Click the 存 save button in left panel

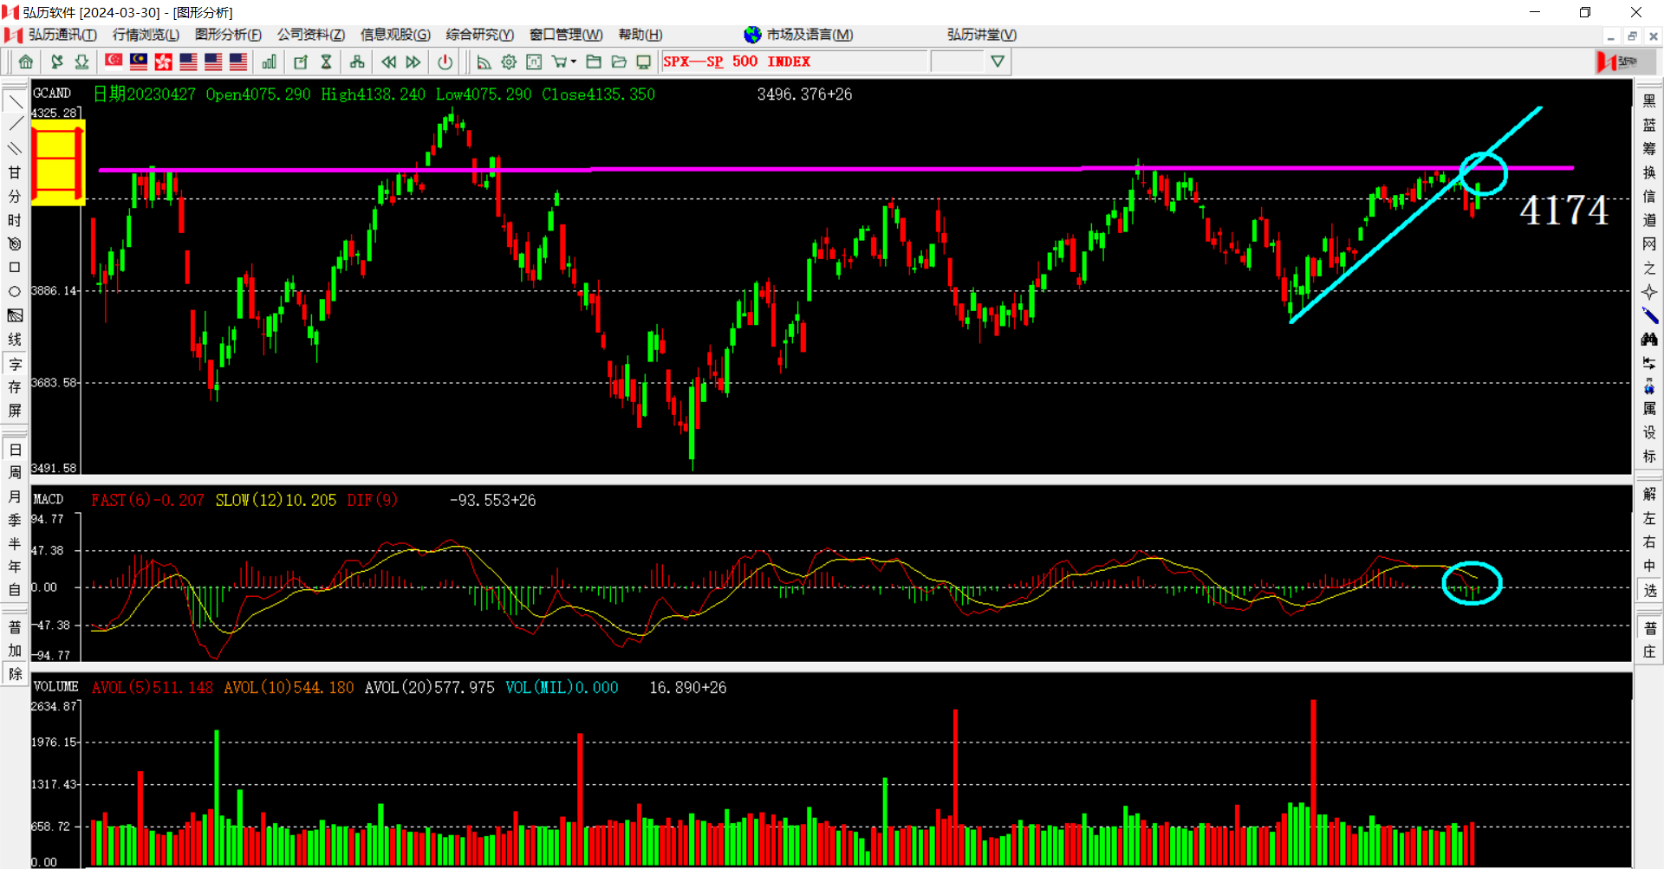(x=15, y=387)
